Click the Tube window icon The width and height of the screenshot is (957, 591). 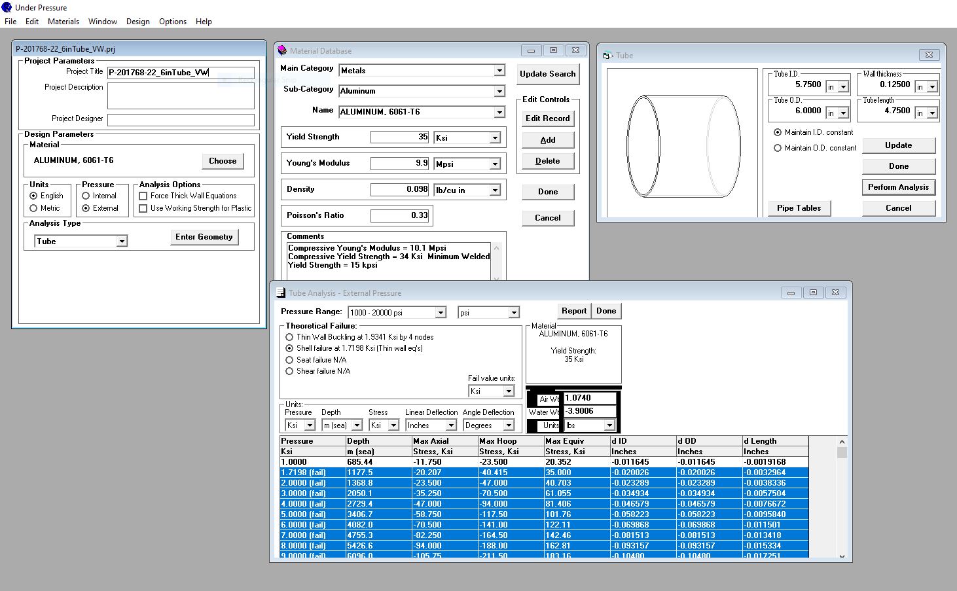click(x=607, y=55)
